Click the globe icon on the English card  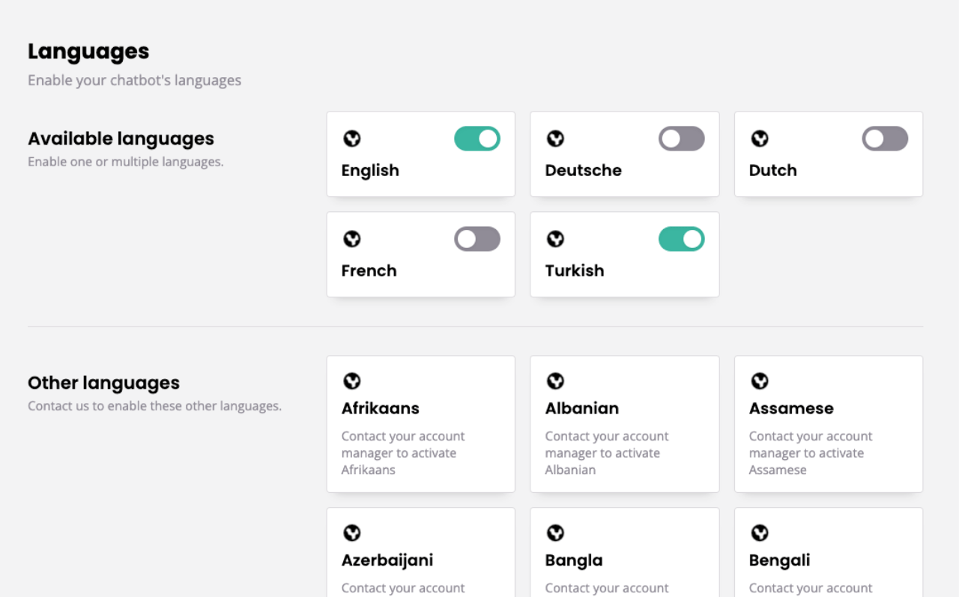[351, 139]
